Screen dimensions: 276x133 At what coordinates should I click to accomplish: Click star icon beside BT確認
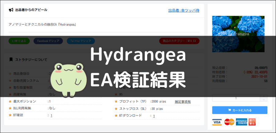(10, 115)
